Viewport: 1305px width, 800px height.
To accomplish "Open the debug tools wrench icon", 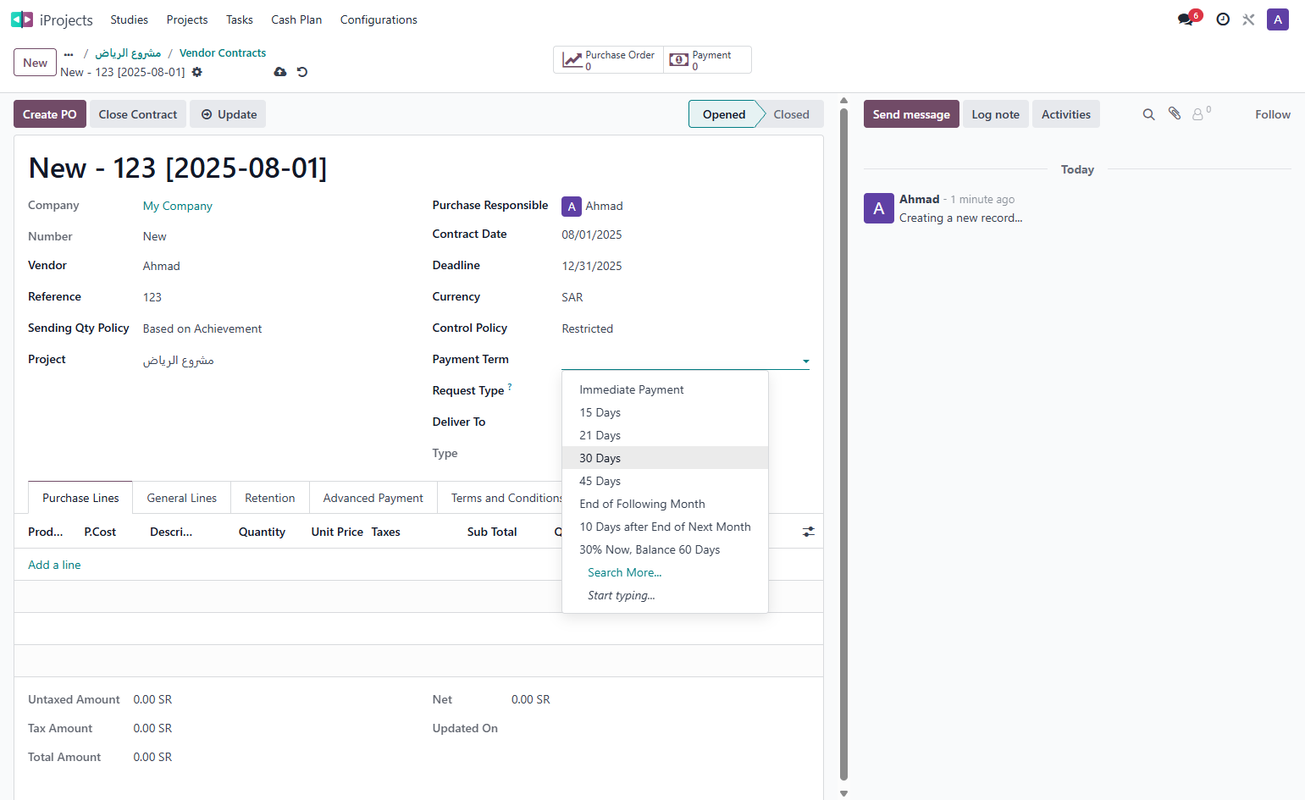I will pos(1248,19).
